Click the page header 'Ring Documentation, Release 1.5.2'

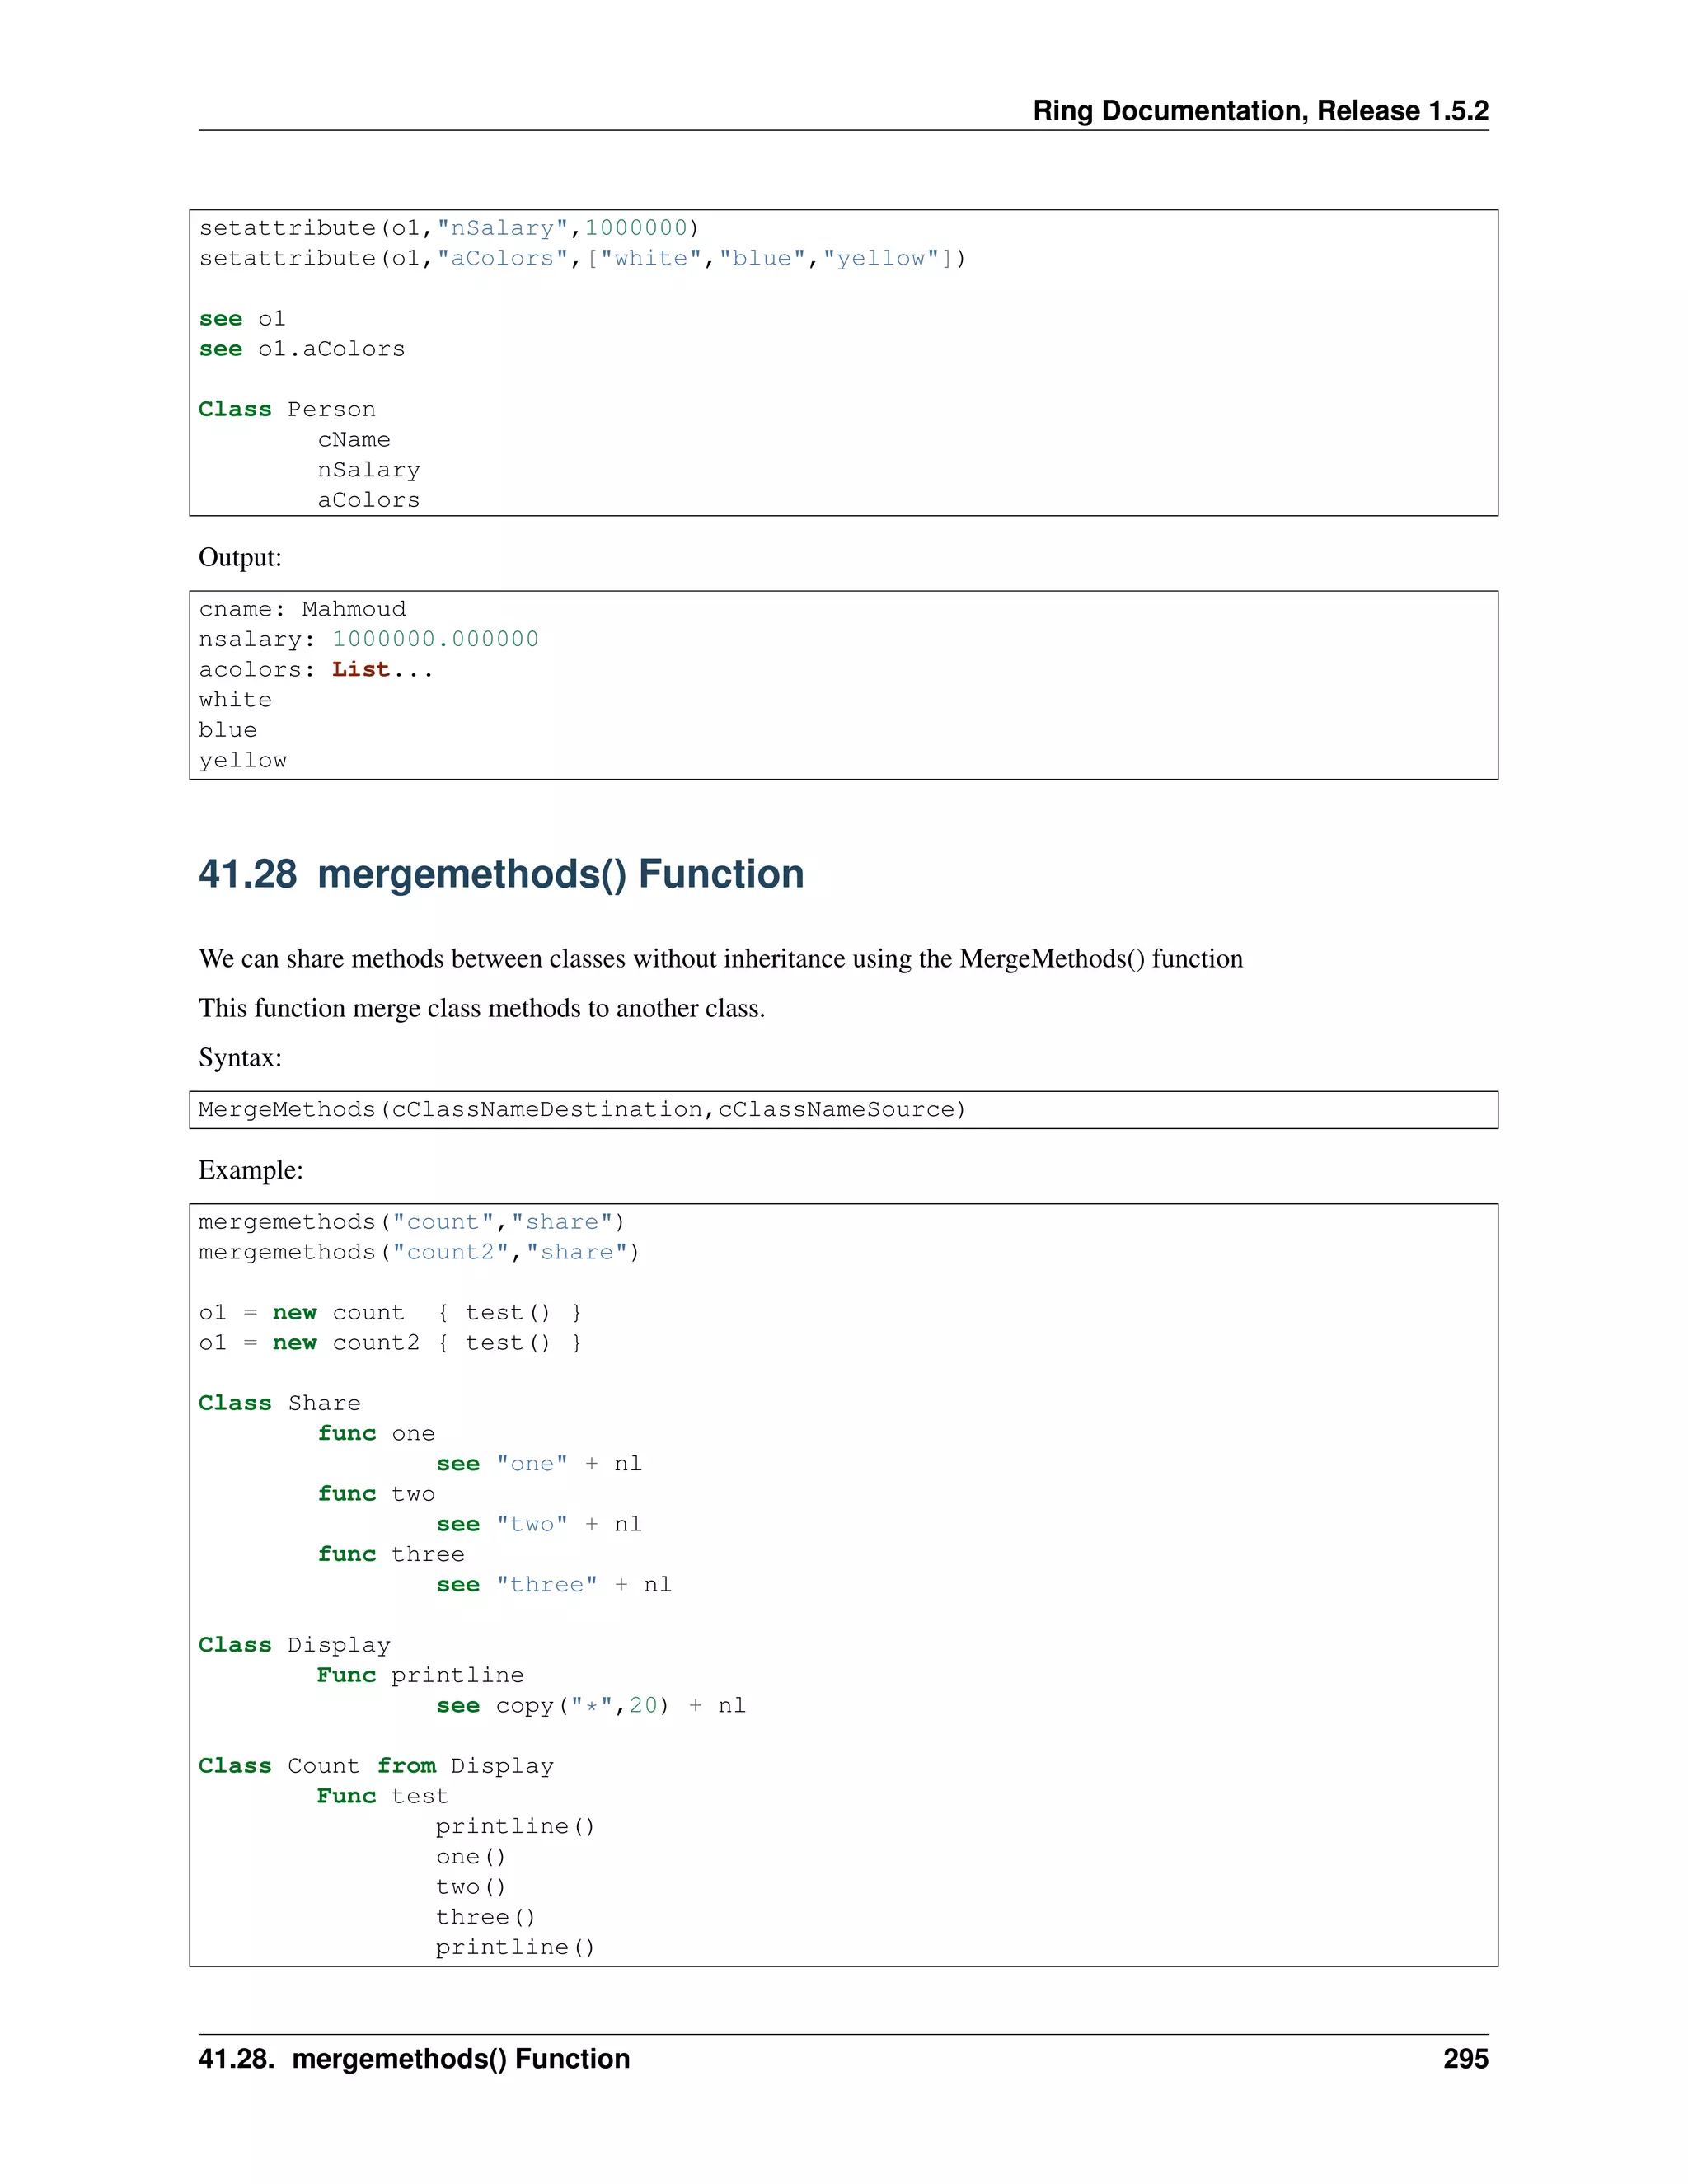coord(1259,110)
